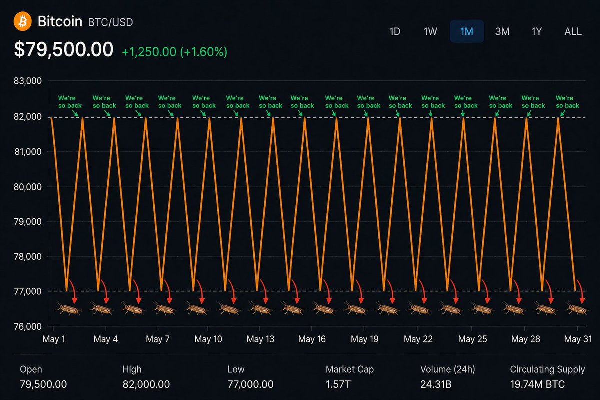The width and height of the screenshot is (600, 400).
Task: Click the Low stat label
Action: pyautogui.click(x=235, y=370)
